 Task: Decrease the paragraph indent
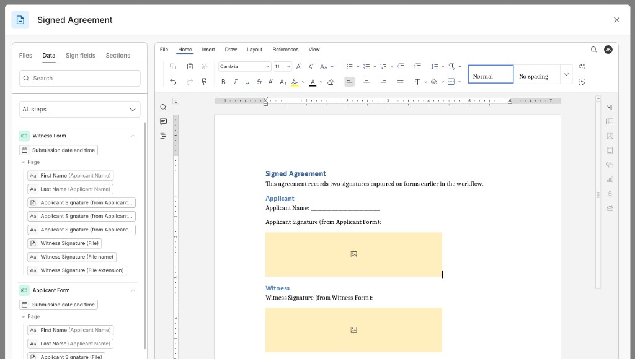(x=401, y=66)
